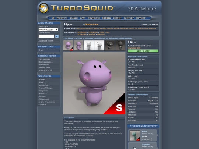Screen dimensions: 199x149
Task: Click the green ADD TO CART button
Action: pyautogui.click(x=143, y=51)
